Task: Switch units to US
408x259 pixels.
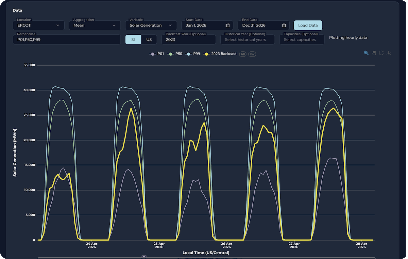Action: click(x=149, y=39)
